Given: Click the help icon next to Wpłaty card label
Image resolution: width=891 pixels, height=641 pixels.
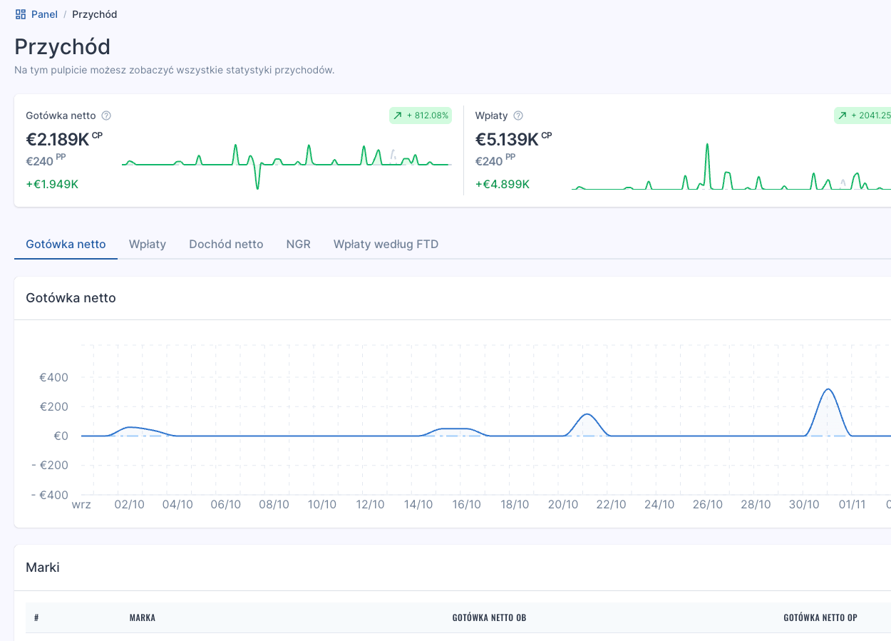Looking at the screenshot, I should [x=518, y=116].
